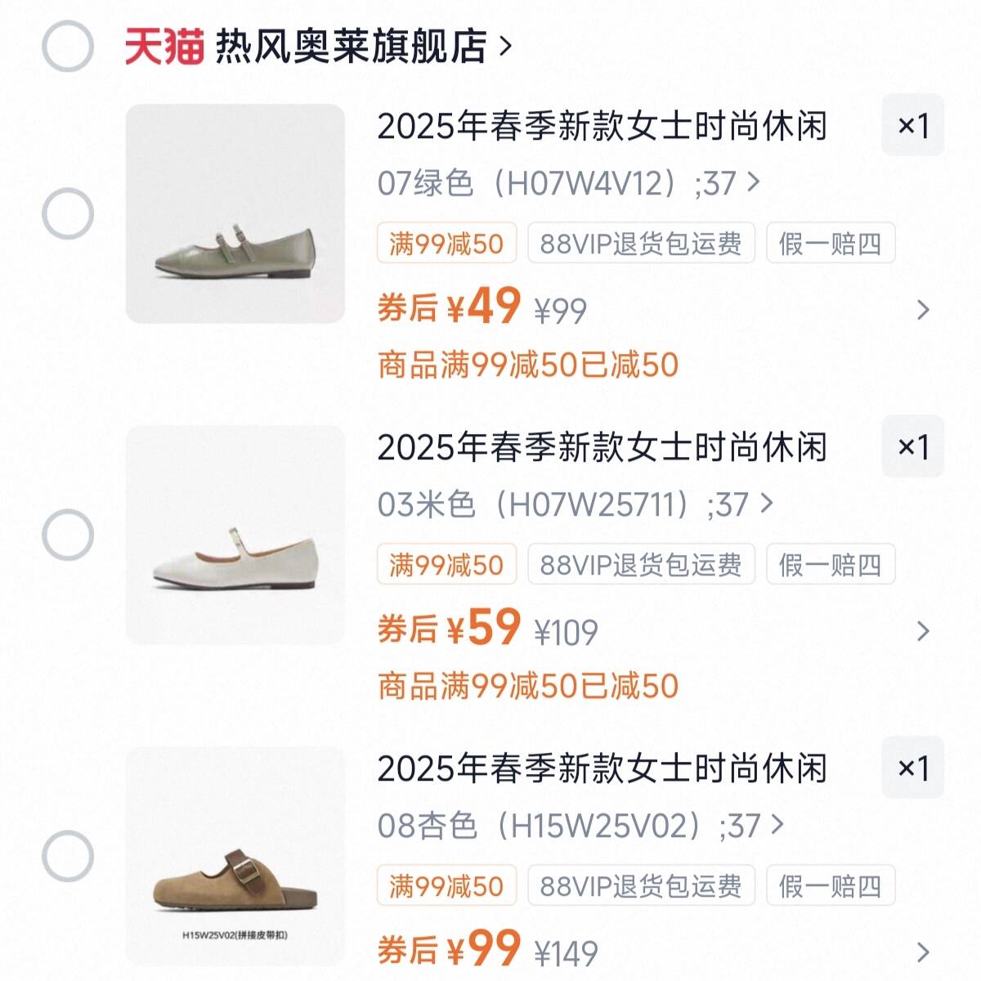Select the green 07绿色 shoe item
The width and height of the screenshot is (981, 981).
[x=68, y=214]
